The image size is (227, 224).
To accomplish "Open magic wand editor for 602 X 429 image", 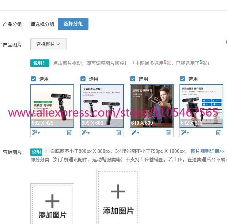I will point(34,132).
